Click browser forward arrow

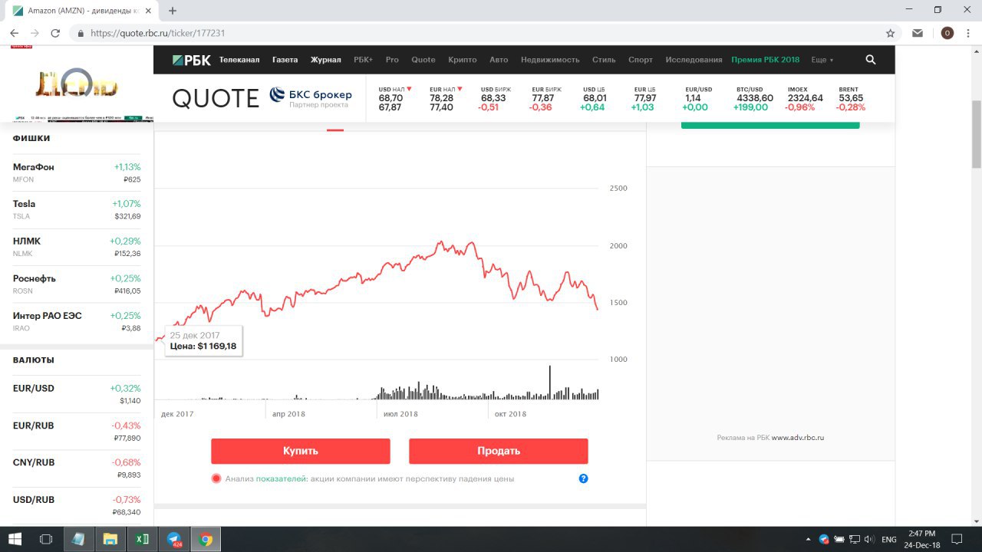[35, 33]
